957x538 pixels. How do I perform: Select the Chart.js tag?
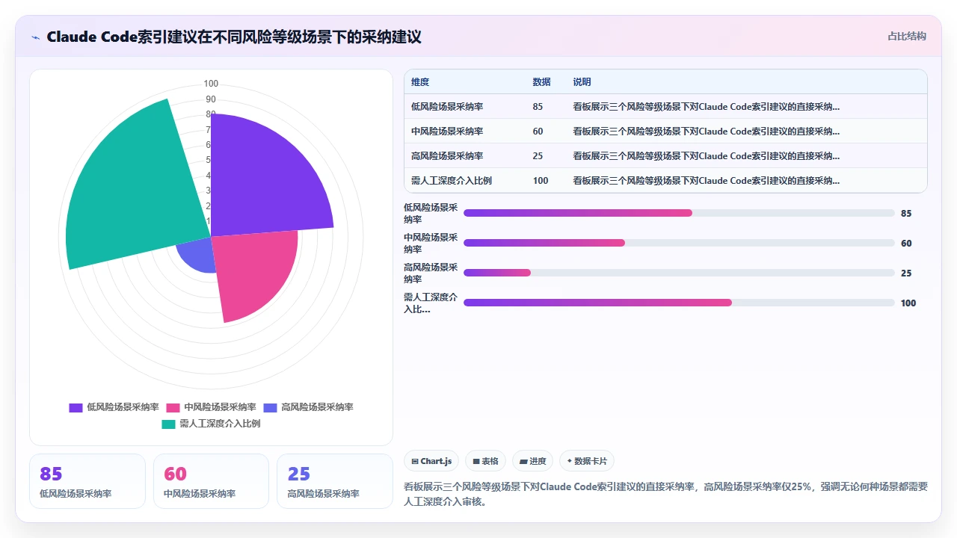coord(432,461)
